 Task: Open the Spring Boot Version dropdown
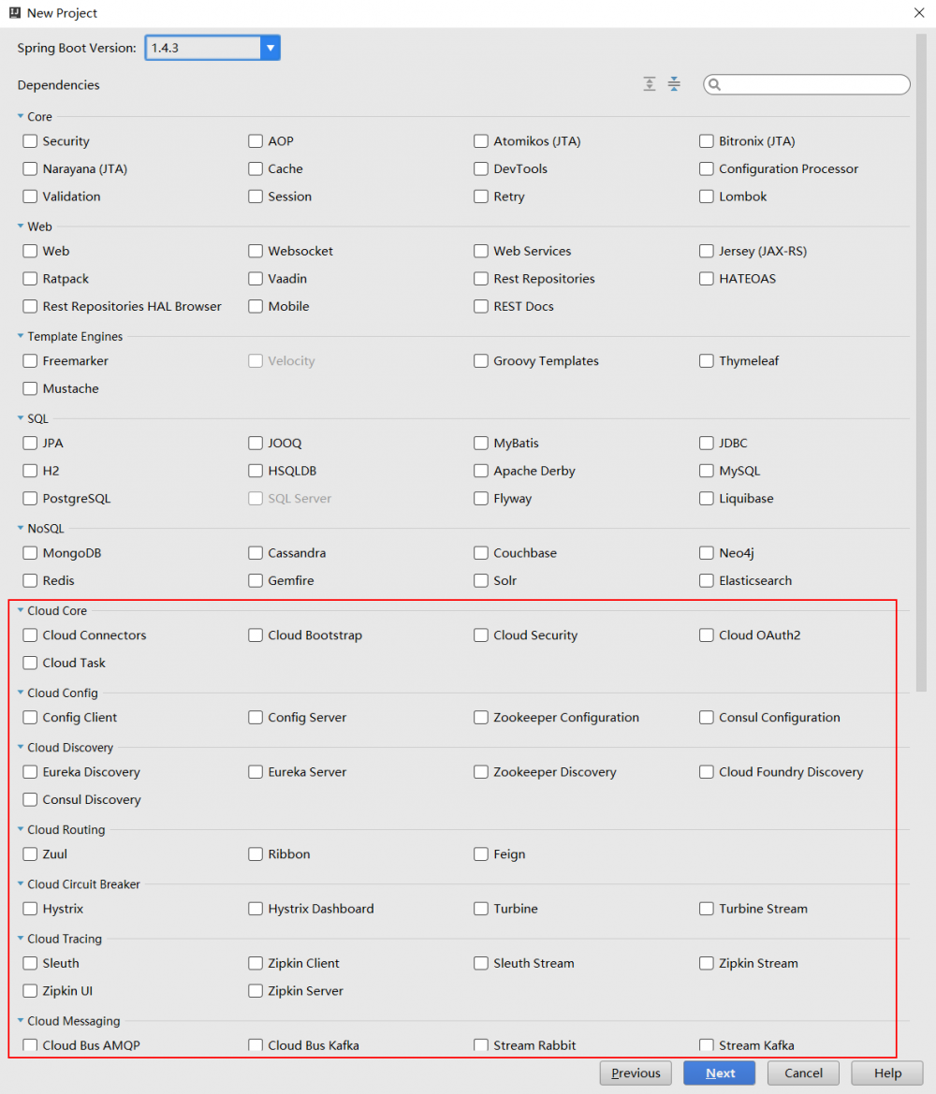point(271,47)
